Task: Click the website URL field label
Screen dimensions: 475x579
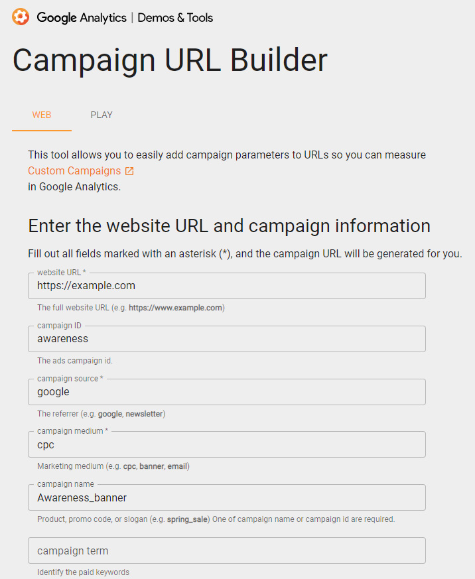Action: (61, 273)
